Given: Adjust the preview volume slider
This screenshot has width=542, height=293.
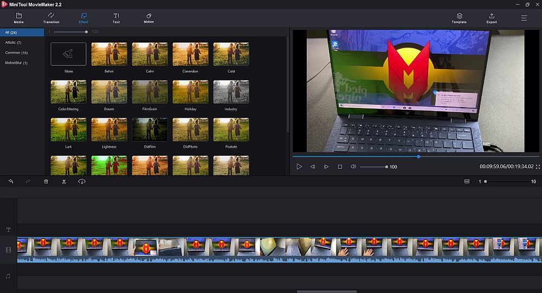Looking at the screenshot, I should (x=373, y=167).
